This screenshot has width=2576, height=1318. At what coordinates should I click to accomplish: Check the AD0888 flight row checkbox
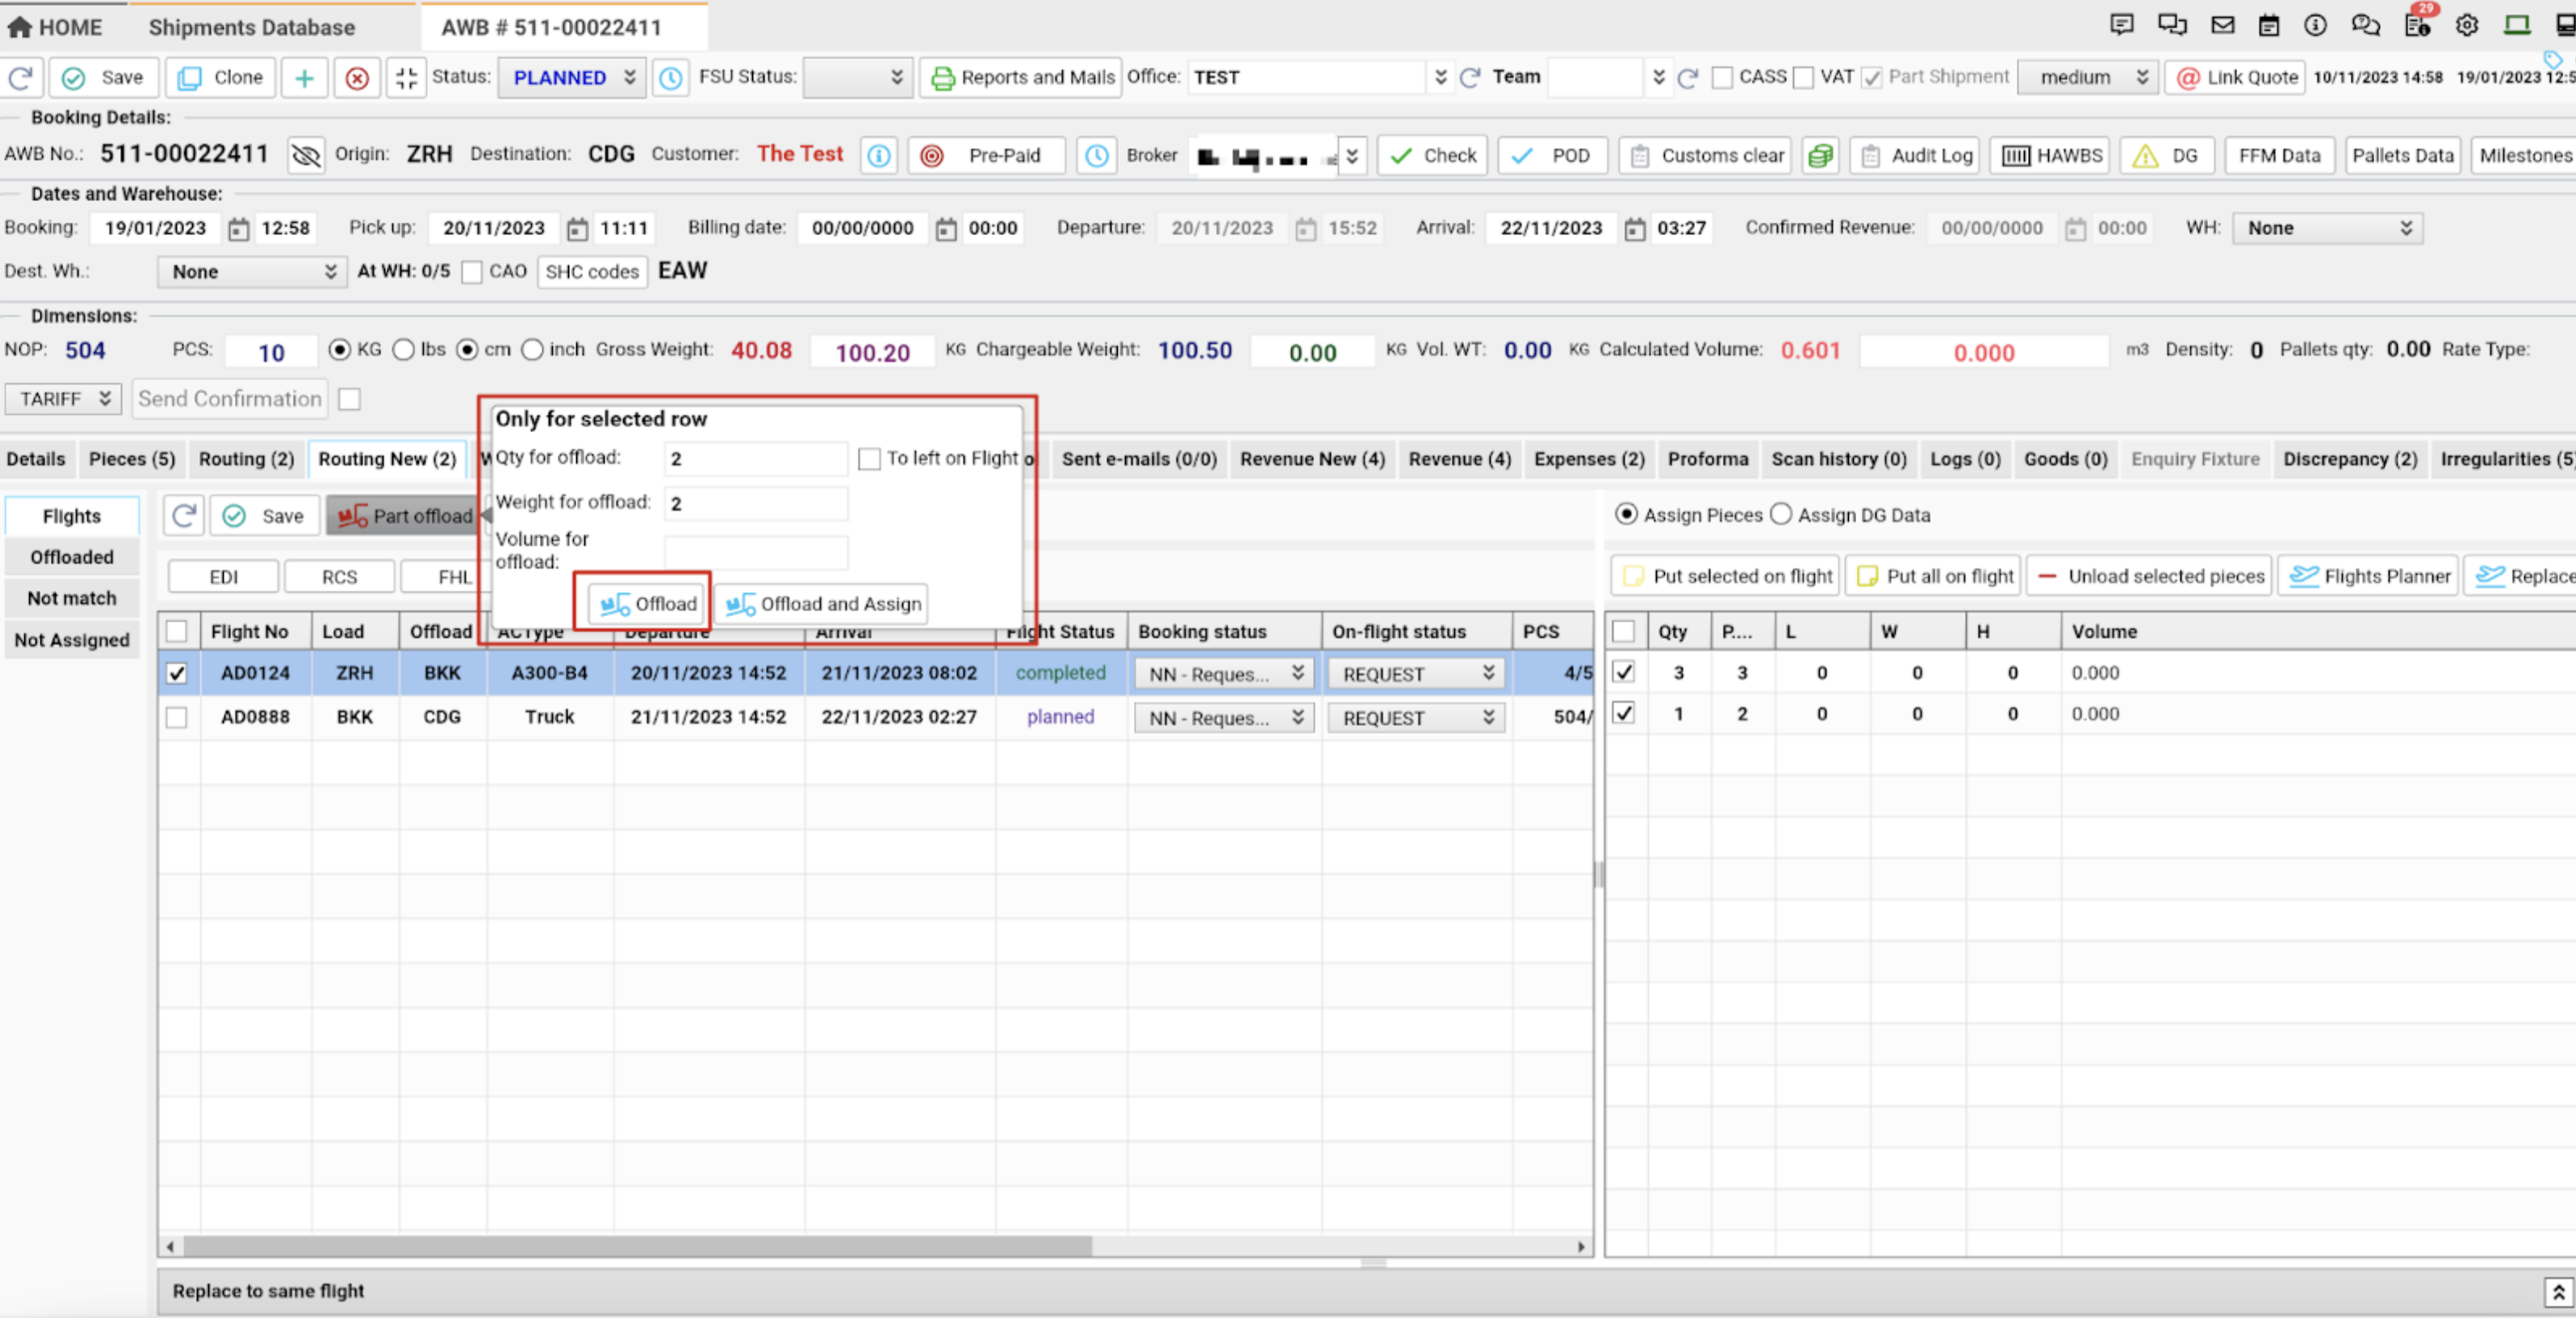coord(177,717)
